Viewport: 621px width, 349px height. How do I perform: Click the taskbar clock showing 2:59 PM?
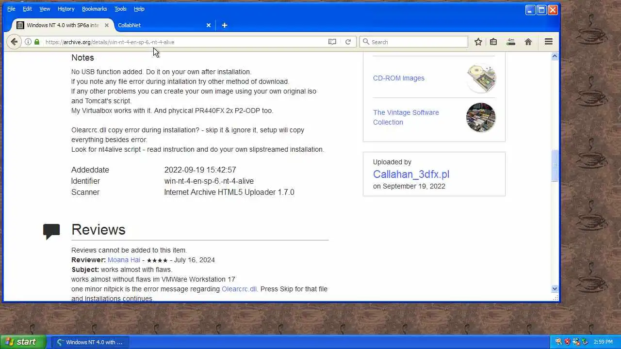(603, 342)
